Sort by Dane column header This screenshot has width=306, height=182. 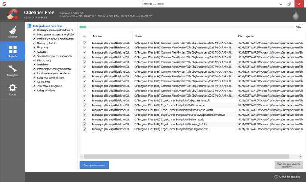pyautogui.click(x=184, y=36)
